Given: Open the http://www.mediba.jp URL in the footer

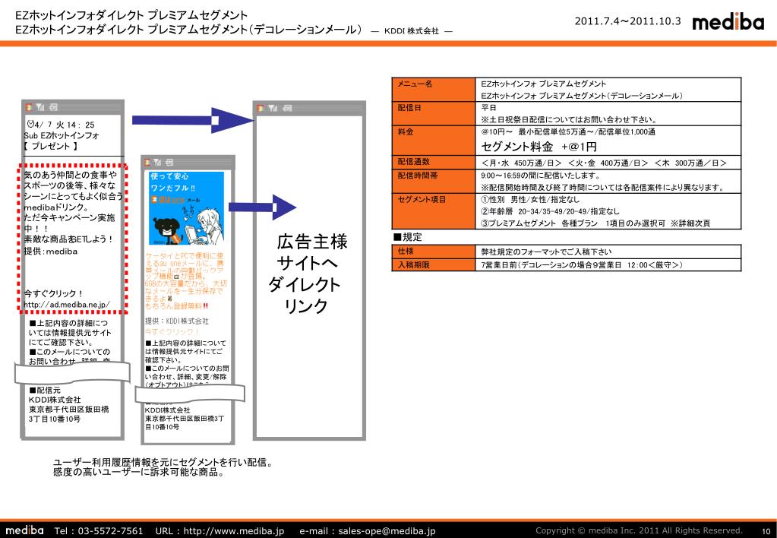Looking at the screenshot, I should (234, 530).
